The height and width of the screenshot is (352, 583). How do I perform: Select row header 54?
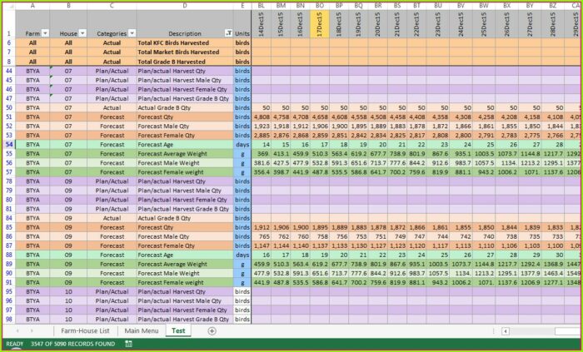coord(9,145)
